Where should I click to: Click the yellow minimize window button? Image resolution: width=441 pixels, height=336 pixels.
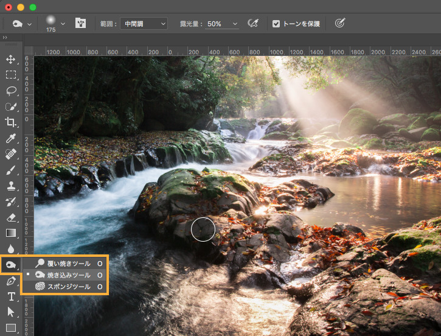[21, 7]
